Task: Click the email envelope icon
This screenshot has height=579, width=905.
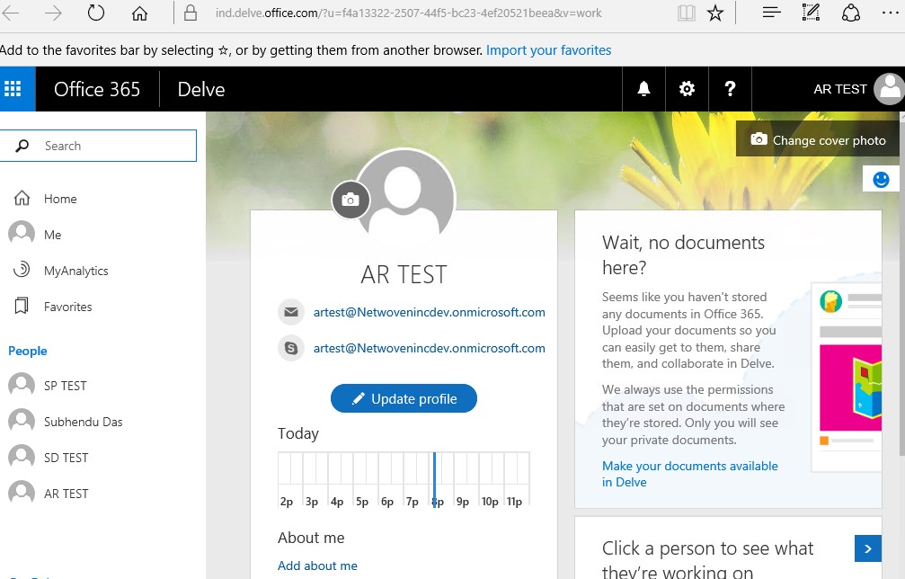Action: [x=291, y=312]
